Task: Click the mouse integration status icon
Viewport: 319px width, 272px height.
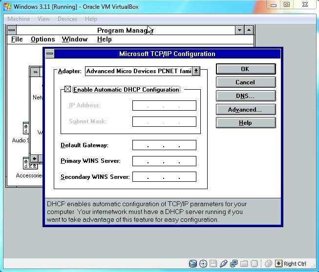Action: (x=268, y=264)
